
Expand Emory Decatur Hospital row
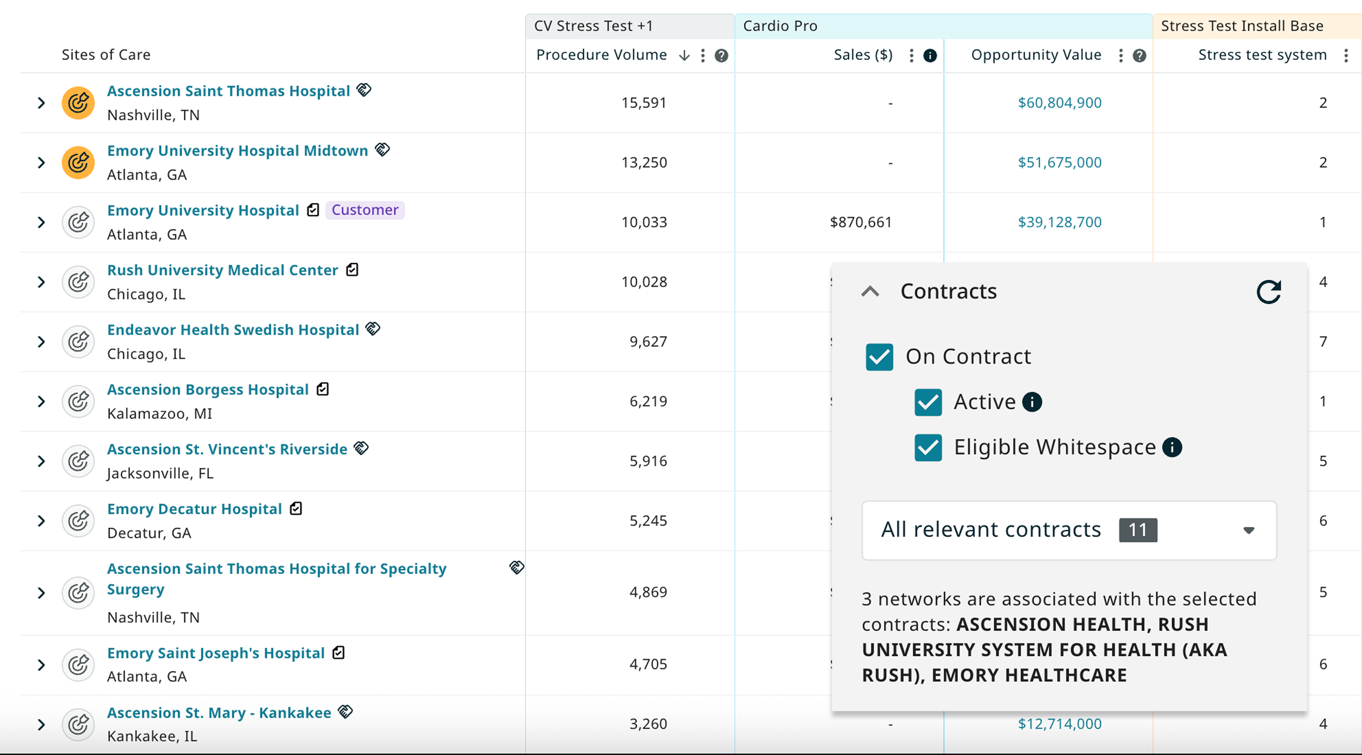click(41, 521)
